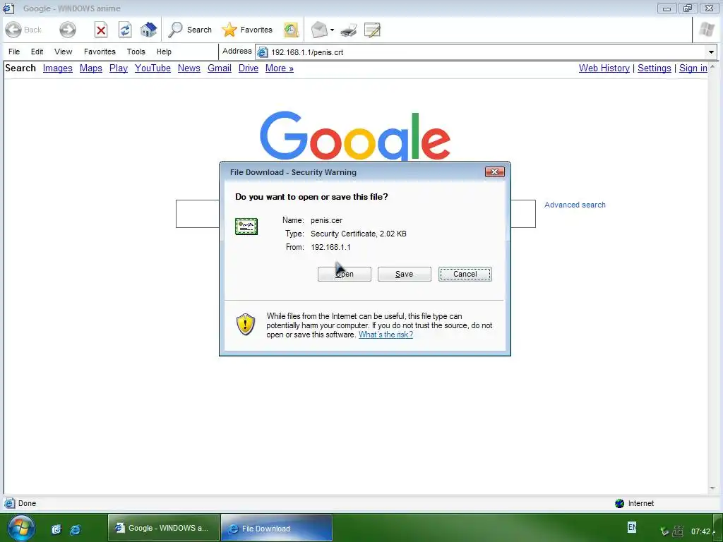Image resolution: width=723 pixels, height=542 pixels.
Task: Open the Play link
Action: pos(119,68)
